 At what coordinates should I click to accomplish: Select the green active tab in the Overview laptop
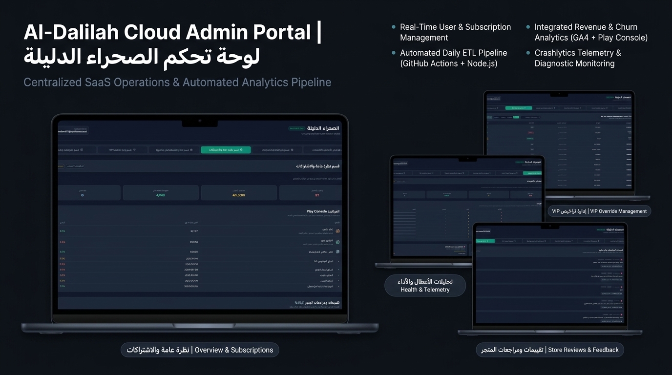pyautogui.click(x=226, y=150)
